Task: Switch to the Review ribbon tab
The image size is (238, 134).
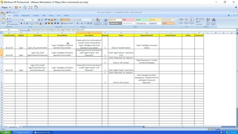Action: 51,16
